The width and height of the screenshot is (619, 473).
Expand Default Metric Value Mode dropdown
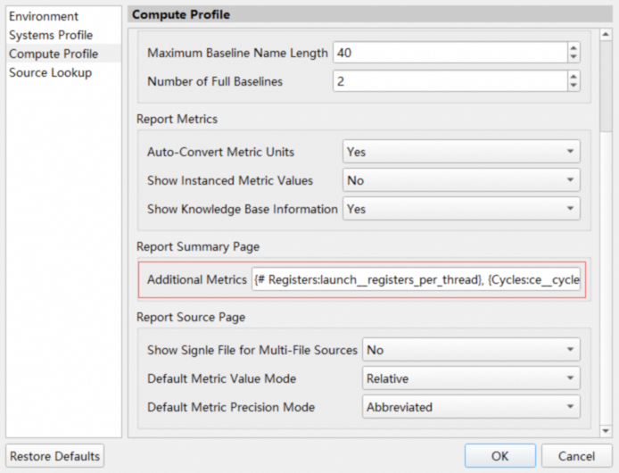click(471, 378)
